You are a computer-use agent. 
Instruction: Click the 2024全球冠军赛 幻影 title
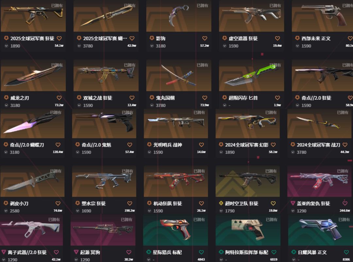[246, 145]
